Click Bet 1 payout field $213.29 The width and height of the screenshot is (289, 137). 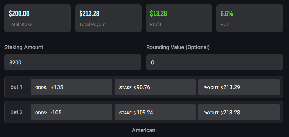click(x=239, y=87)
